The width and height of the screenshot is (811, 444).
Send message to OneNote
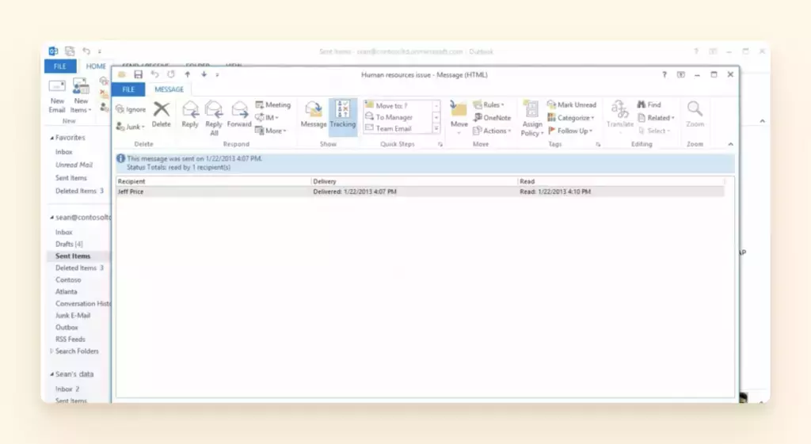tap(492, 117)
